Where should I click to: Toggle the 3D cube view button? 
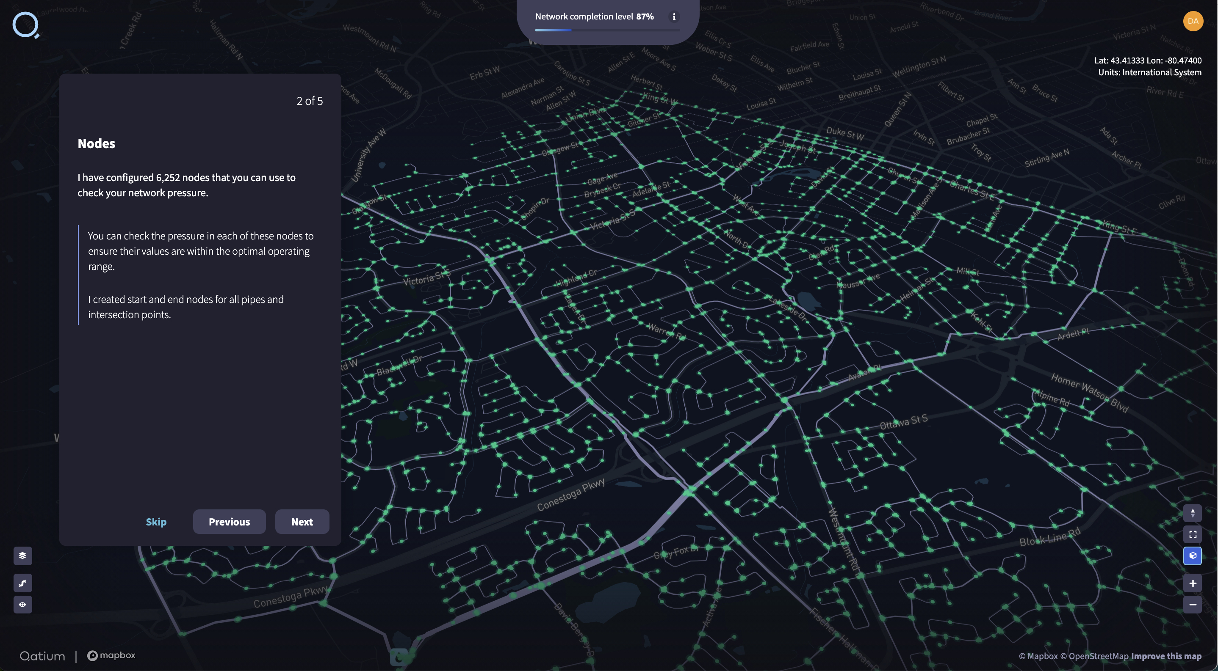[x=1193, y=556]
